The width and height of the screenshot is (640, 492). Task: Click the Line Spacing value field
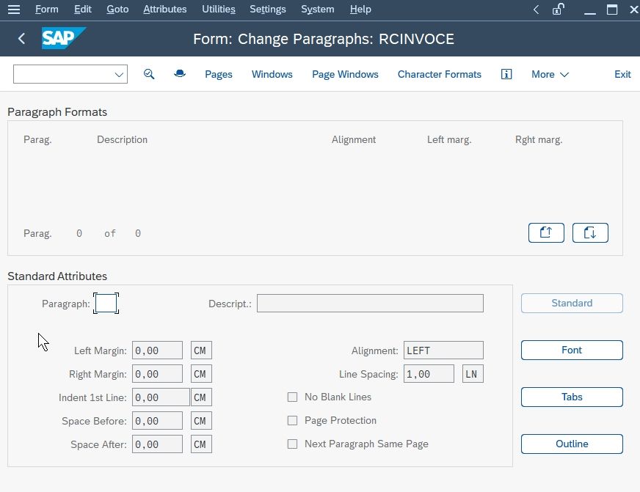429,374
